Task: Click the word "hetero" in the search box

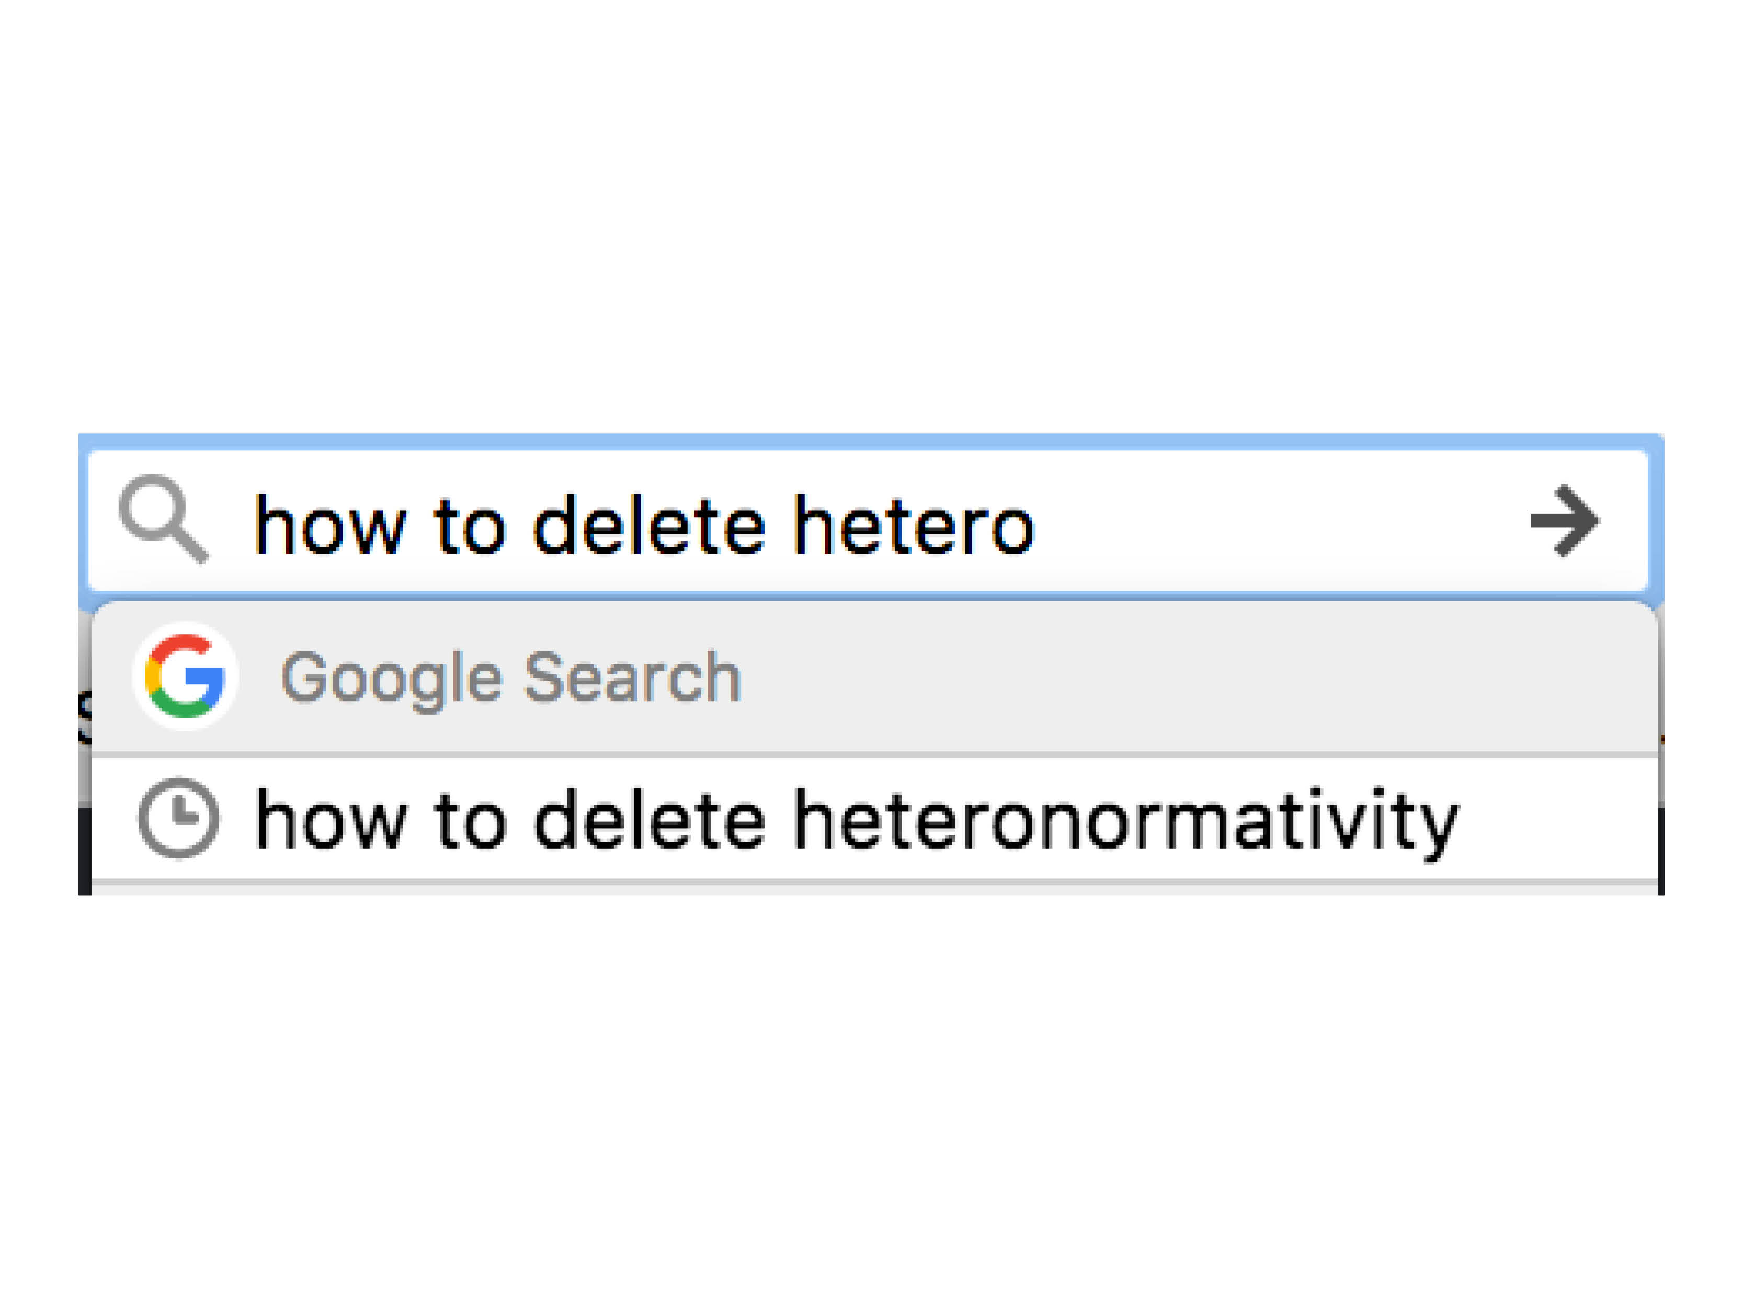Action: (913, 525)
